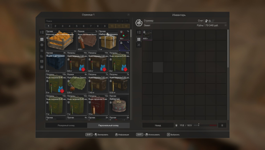Click the up arrow beside search

tap(122, 21)
